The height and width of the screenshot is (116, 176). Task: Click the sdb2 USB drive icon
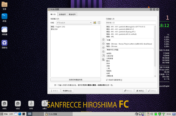[x=45, y=104]
